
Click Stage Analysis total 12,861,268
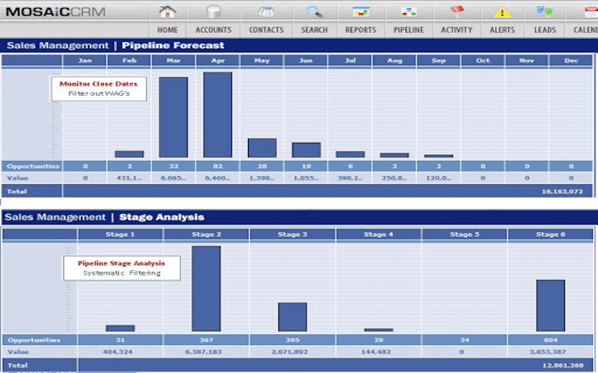(563, 366)
